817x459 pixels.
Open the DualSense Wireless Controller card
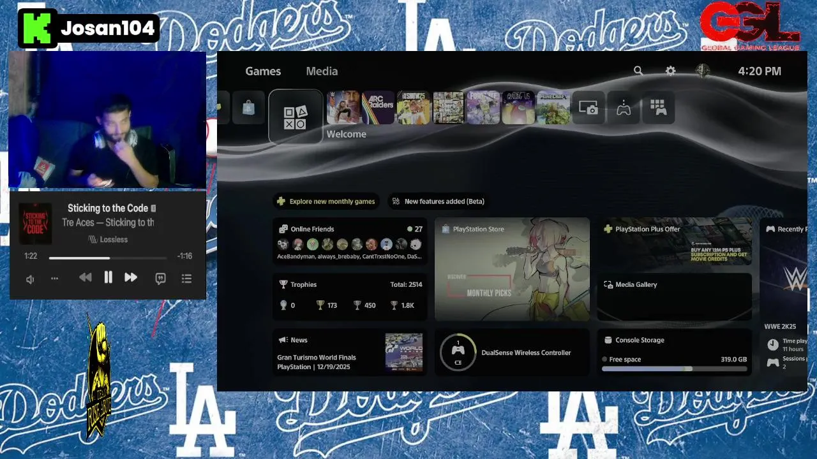point(512,353)
